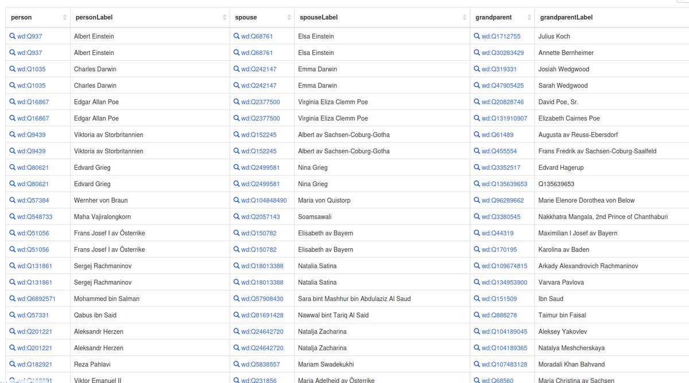689x383 pixels.
Task: Click the 'Varvara Pavlova' cell
Action: pyautogui.click(x=611, y=282)
